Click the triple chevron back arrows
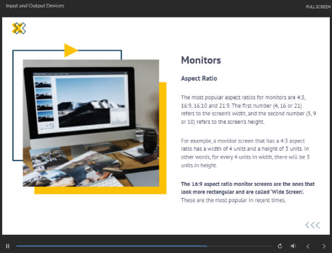The image size is (332, 253). tap(313, 225)
